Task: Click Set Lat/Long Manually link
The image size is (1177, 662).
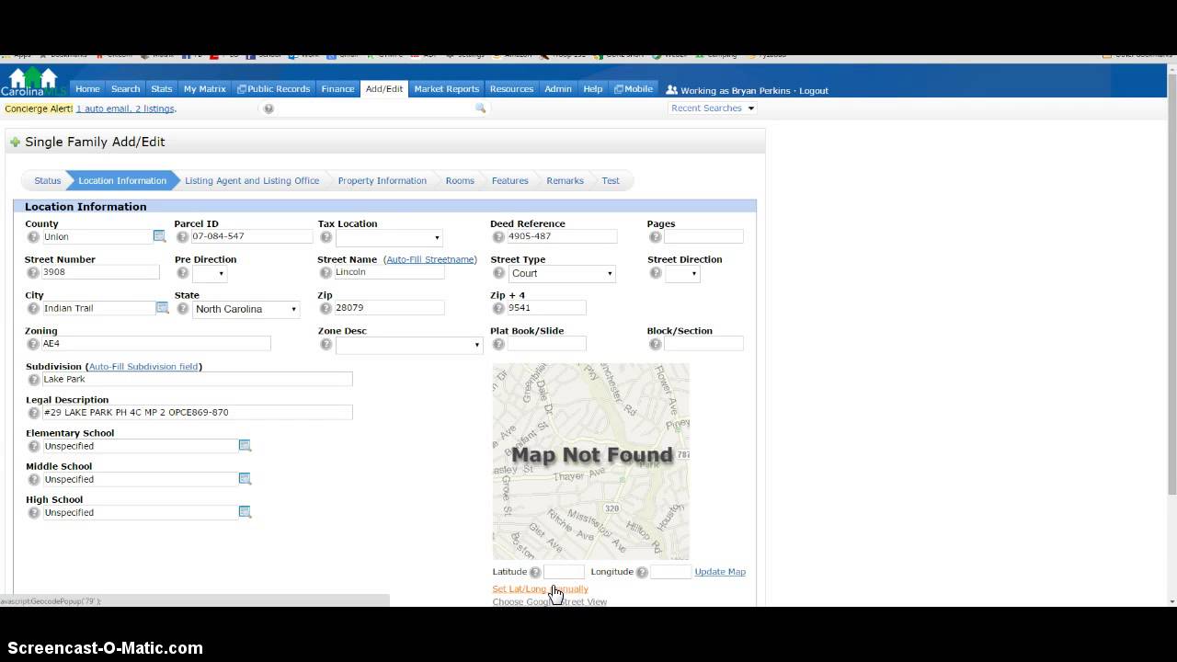Action: click(x=540, y=589)
